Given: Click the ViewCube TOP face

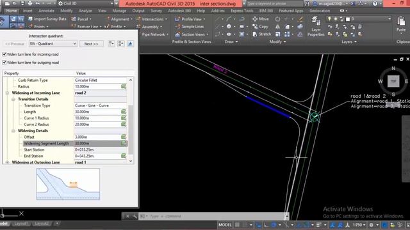Looking at the screenshot, I should pos(393,81).
